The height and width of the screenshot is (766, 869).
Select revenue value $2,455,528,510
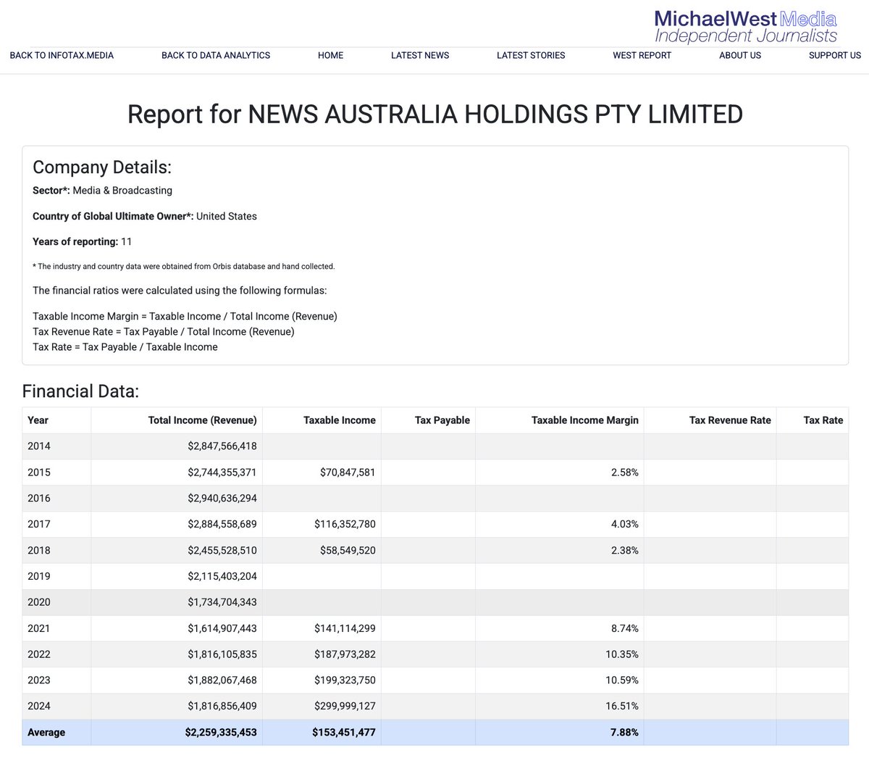coord(177,550)
